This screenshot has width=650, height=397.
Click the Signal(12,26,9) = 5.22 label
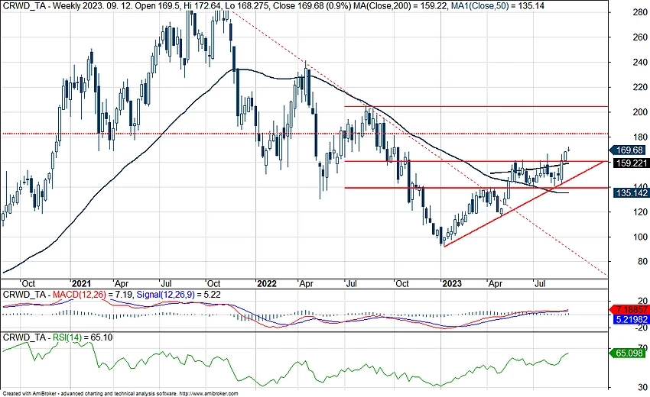pos(178,295)
